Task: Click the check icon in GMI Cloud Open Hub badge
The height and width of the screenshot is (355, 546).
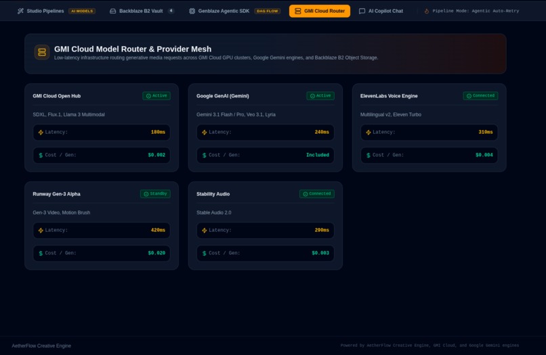Action: pyautogui.click(x=148, y=96)
